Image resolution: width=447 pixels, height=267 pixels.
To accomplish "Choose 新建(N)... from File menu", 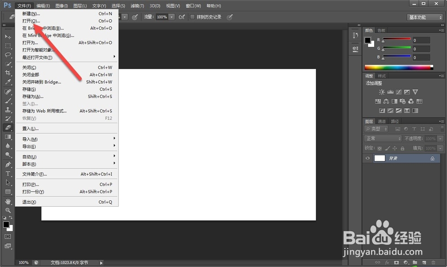I will [67, 14].
